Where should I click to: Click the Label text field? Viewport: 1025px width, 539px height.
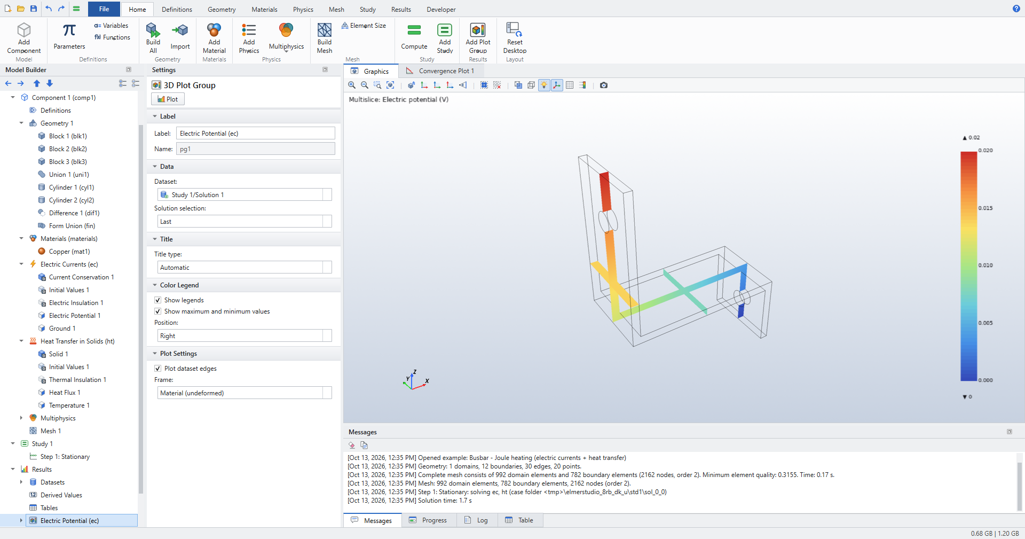pyautogui.click(x=256, y=134)
